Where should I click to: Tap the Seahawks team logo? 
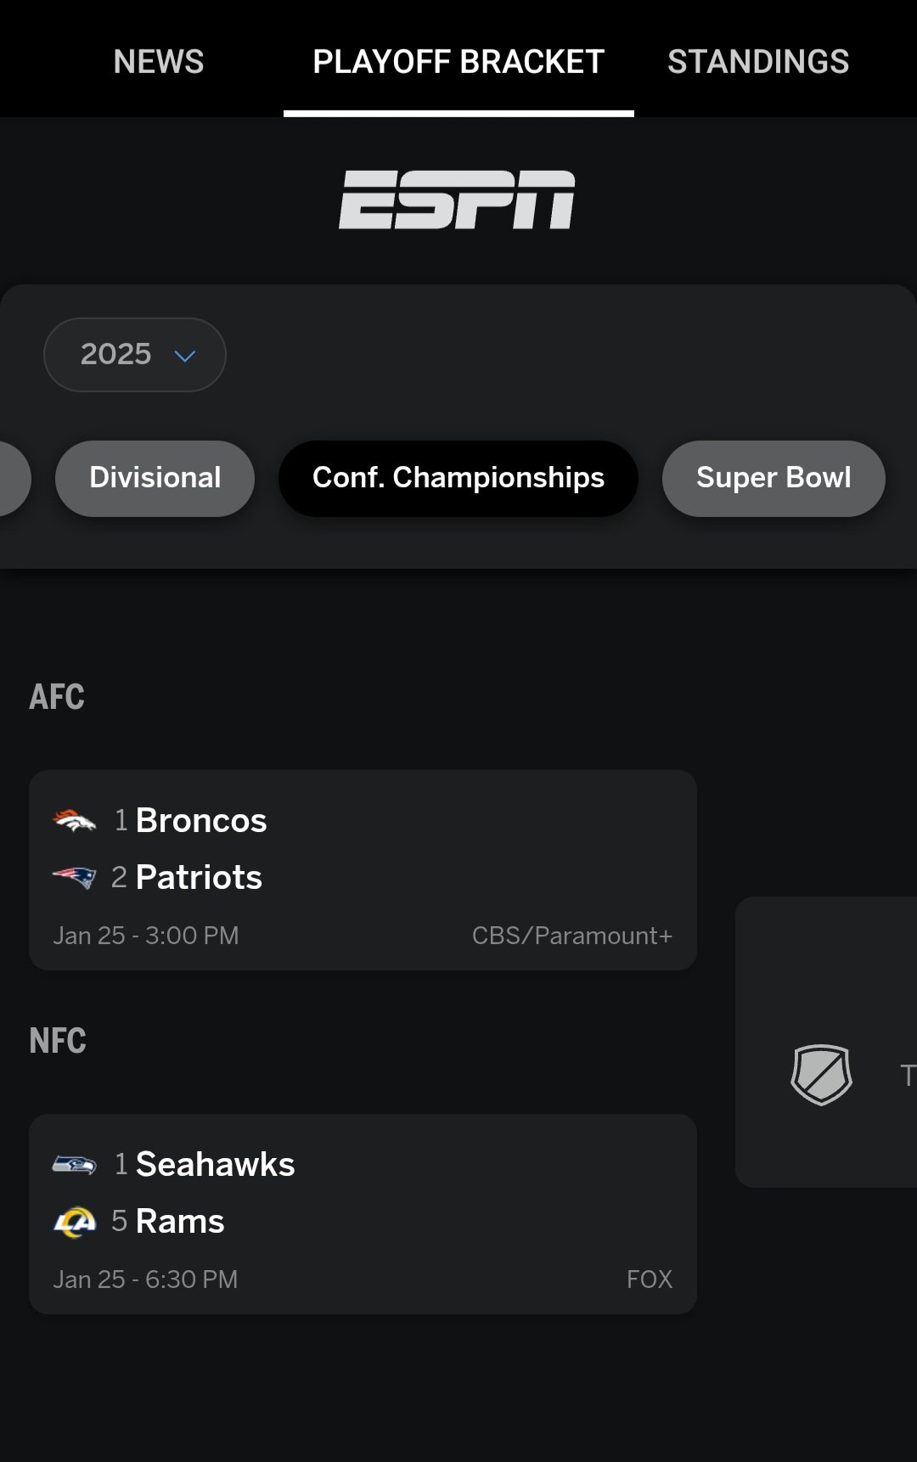click(75, 1164)
